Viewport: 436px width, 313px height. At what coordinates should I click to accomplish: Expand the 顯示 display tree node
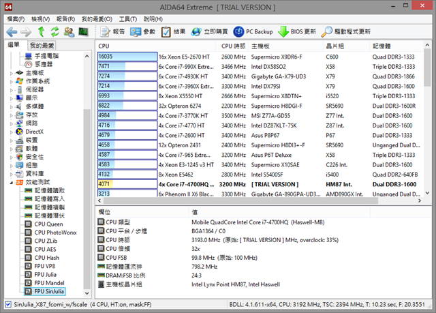12,98
